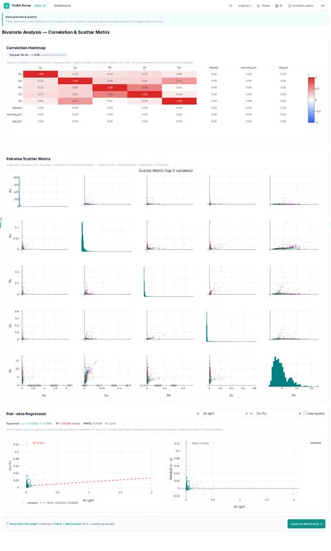Click the Fe histogram in scatter matrix

point(293,371)
